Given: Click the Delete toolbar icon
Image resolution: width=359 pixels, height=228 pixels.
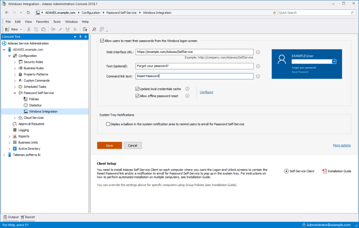Looking at the screenshot, I should 75,29.
